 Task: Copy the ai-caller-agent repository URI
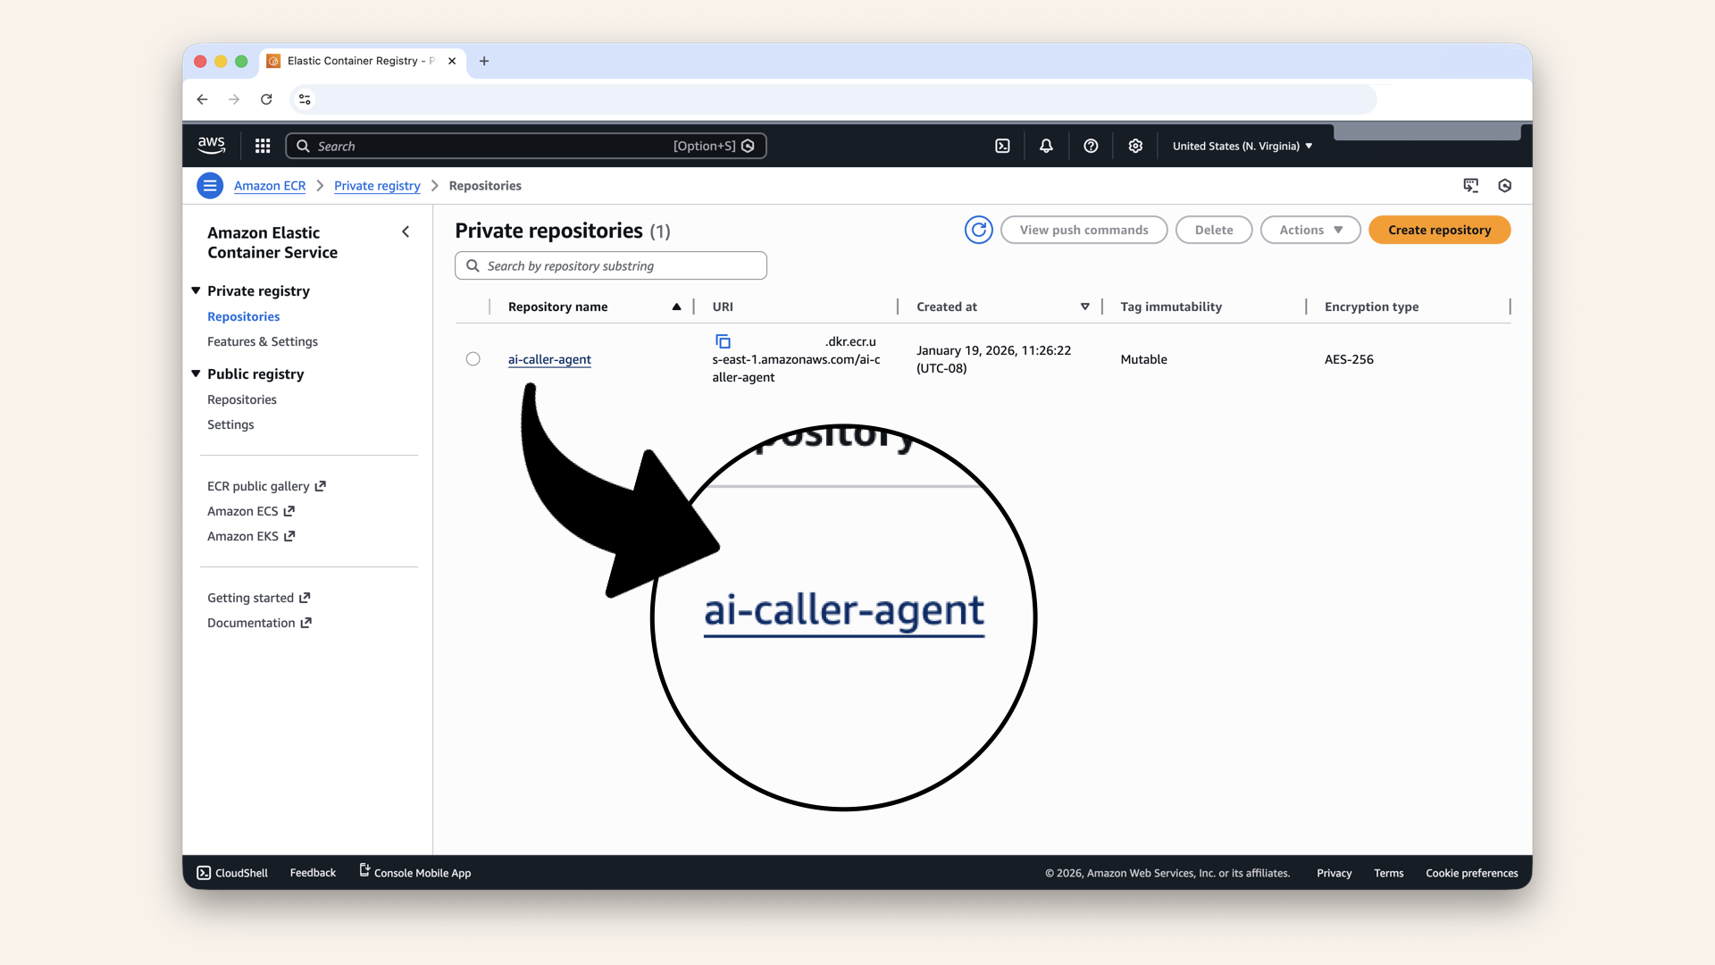(723, 340)
